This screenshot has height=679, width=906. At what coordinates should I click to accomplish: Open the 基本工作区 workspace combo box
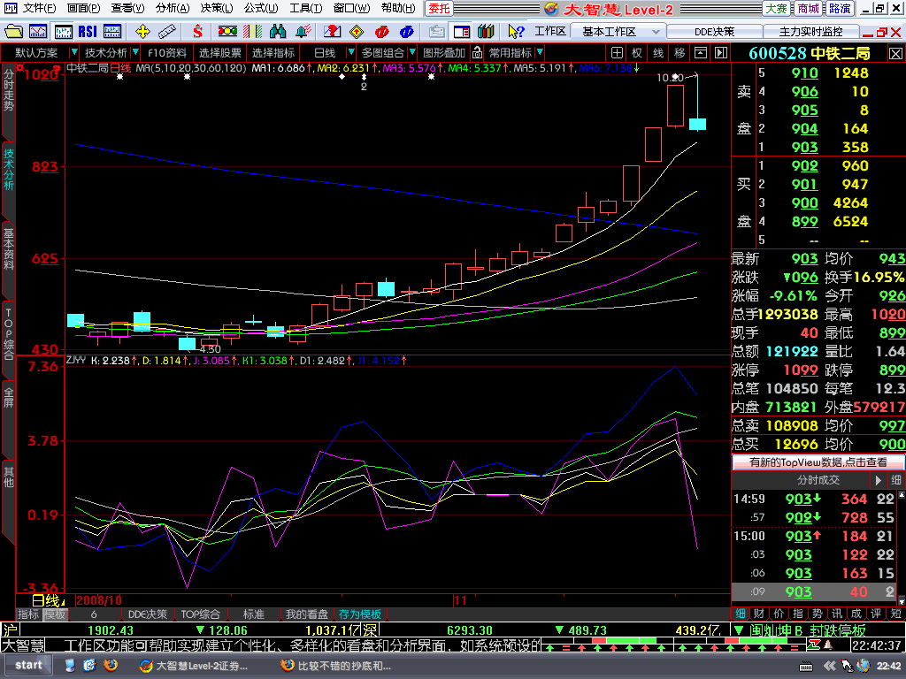coord(618,31)
